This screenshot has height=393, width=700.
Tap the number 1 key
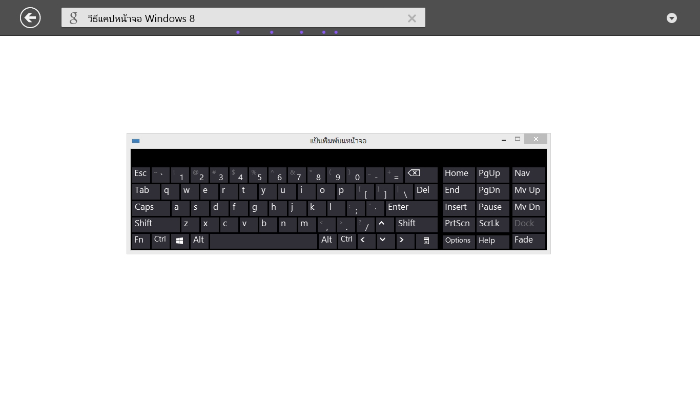point(180,174)
